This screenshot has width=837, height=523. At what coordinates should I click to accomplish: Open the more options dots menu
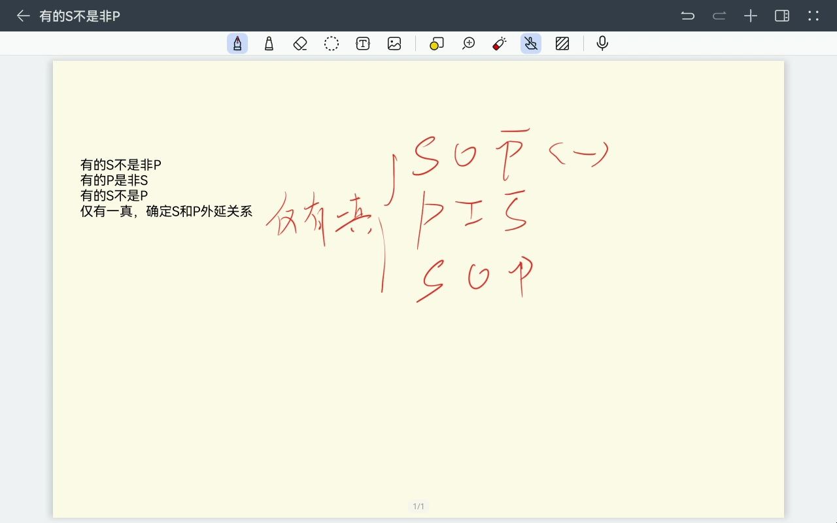click(813, 16)
